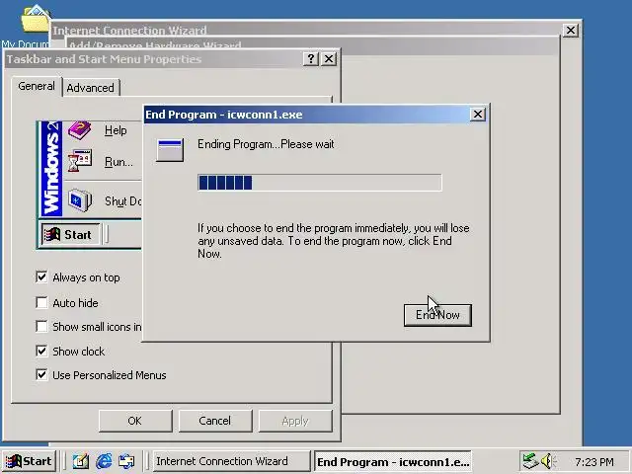
Task: Click Run... entry in preview menu
Action: (118, 162)
